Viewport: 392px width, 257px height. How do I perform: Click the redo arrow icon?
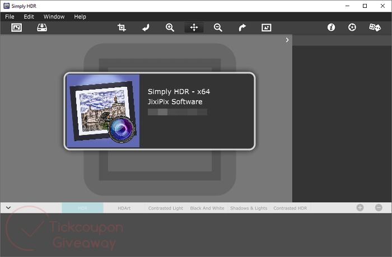tap(242, 27)
